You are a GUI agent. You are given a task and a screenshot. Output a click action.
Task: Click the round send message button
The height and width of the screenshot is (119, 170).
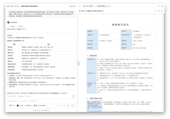(x=72, y=106)
